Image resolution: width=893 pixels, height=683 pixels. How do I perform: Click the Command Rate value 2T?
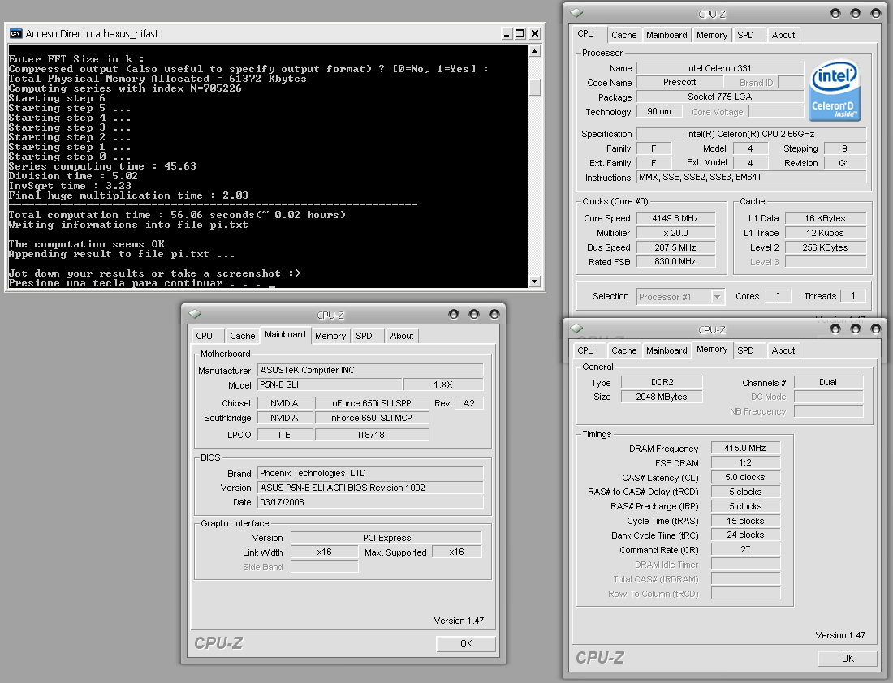point(745,549)
